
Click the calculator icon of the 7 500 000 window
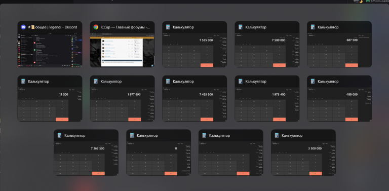pyautogui.click(x=241, y=27)
